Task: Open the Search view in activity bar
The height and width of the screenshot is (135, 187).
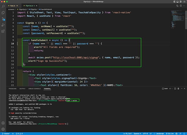Action: click(3, 6)
